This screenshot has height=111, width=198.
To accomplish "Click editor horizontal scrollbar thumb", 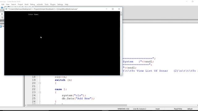I will (77, 105).
